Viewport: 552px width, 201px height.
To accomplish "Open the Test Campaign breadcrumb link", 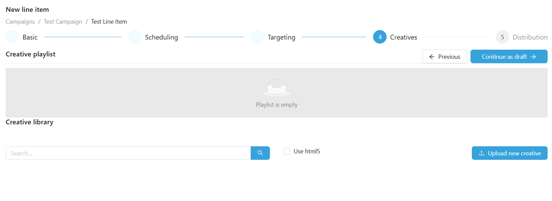I will click(x=63, y=22).
